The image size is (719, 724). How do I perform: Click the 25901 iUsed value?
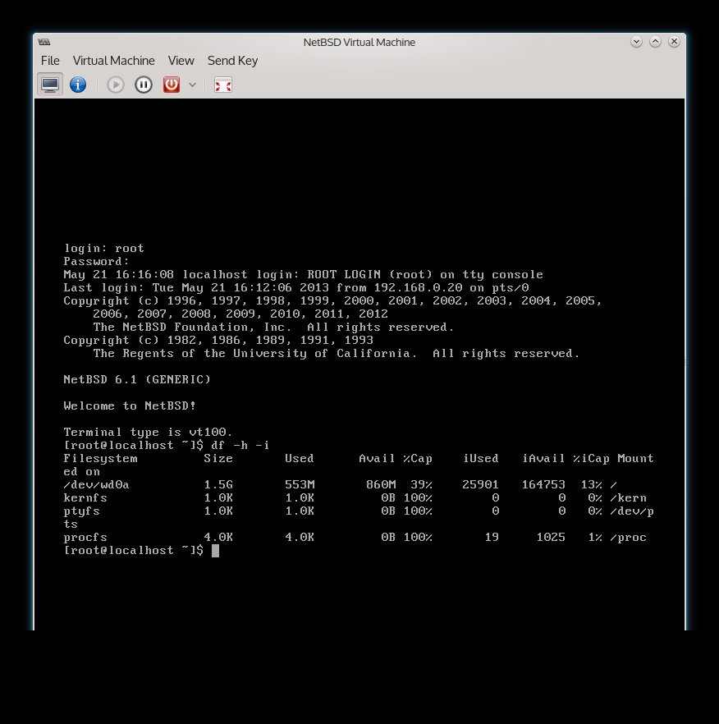[x=480, y=485]
